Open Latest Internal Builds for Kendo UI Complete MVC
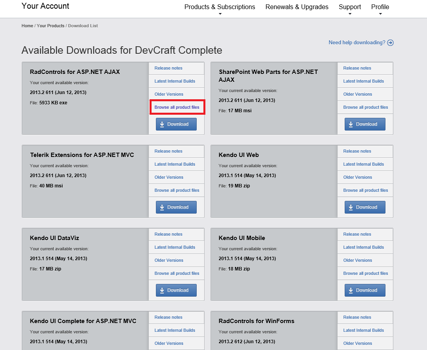This screenshot has height=350, width=427. (x=175, y=330)
